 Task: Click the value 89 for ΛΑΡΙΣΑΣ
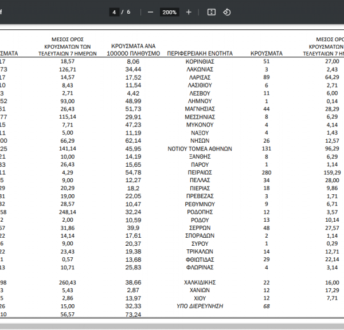point(267,77)
